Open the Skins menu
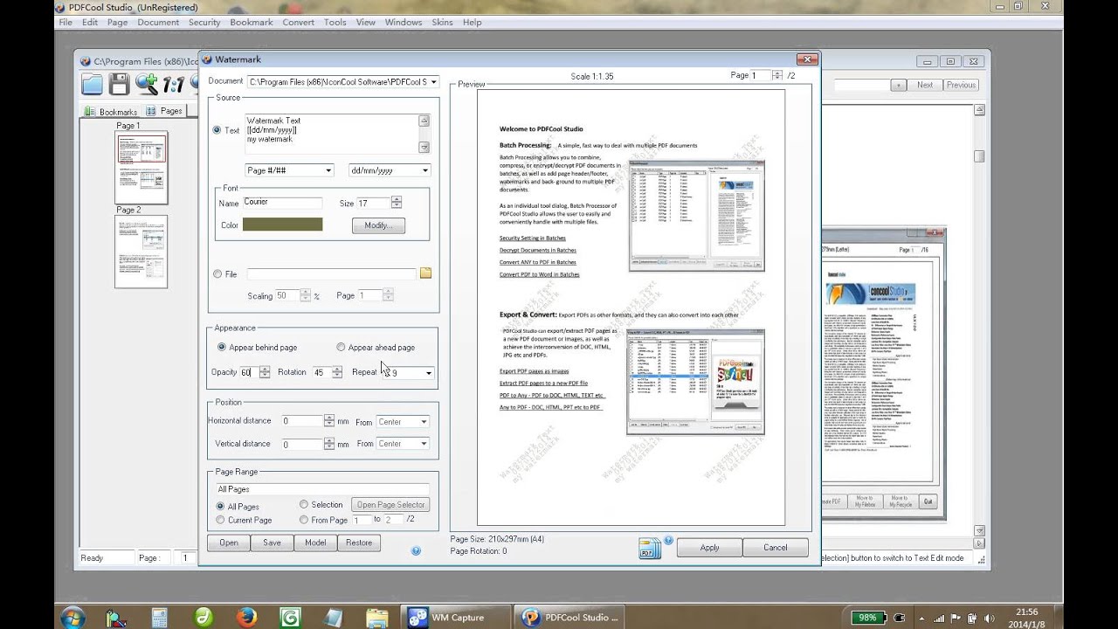Image resolution: width=1118 pixels, height=629 pixels. click(442, 22)
